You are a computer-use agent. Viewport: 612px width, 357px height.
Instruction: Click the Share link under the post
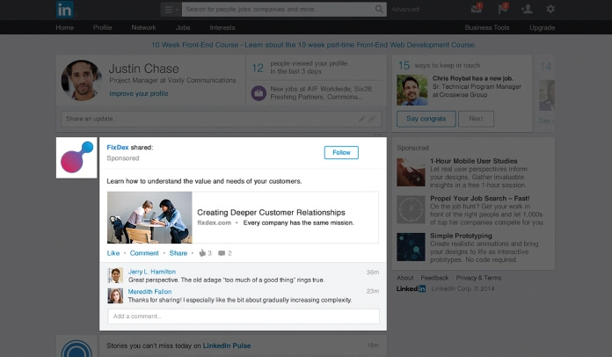pos(178,253)
